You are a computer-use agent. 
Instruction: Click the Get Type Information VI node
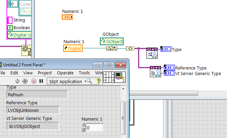click(x=152, y=53)
